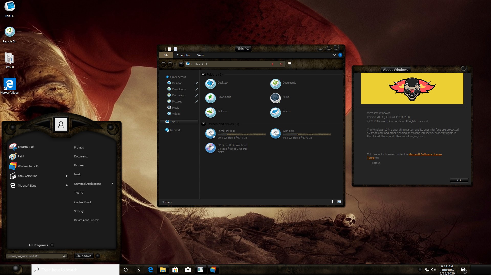Launch WindowBlinds 10 from start menu
491x275 pixels.
tap(24, 166)
